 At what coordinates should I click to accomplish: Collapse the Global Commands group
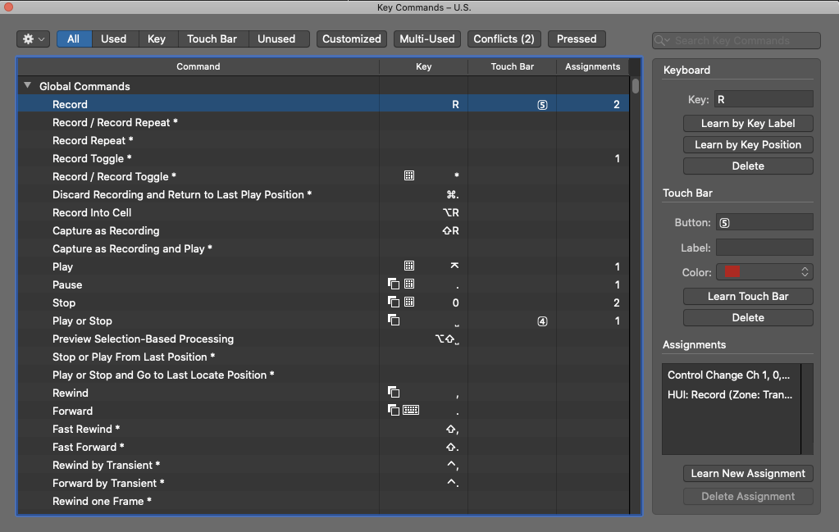click(x=27, y=85)
